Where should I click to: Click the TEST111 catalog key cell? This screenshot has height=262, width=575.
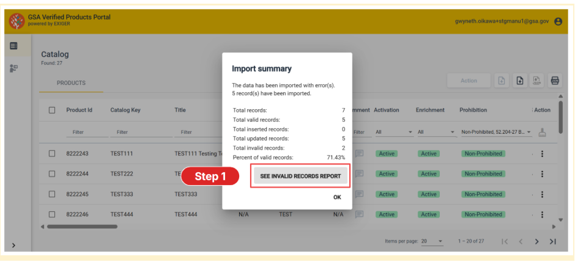121,154
